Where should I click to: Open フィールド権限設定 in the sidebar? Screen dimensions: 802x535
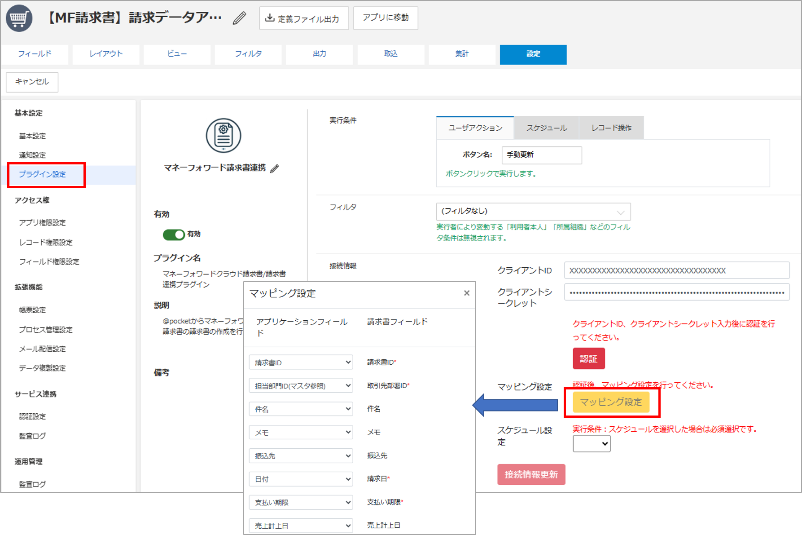(x=49, y=261)
